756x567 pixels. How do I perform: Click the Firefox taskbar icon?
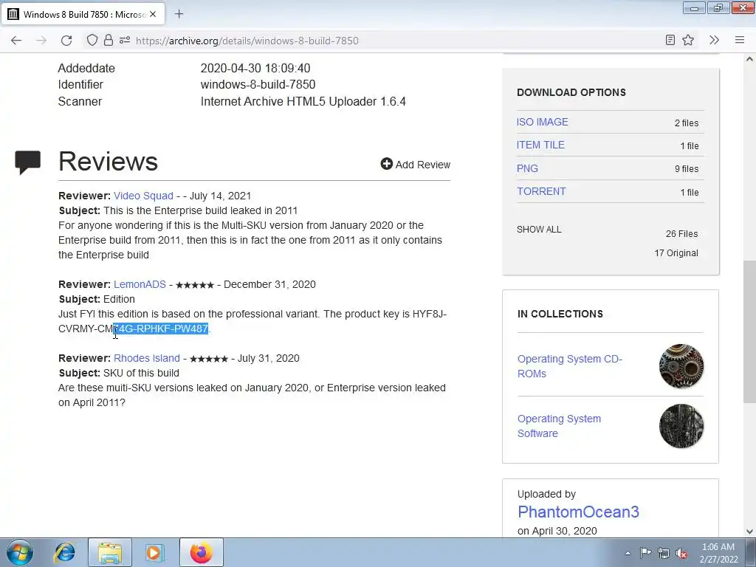[201, 552]
